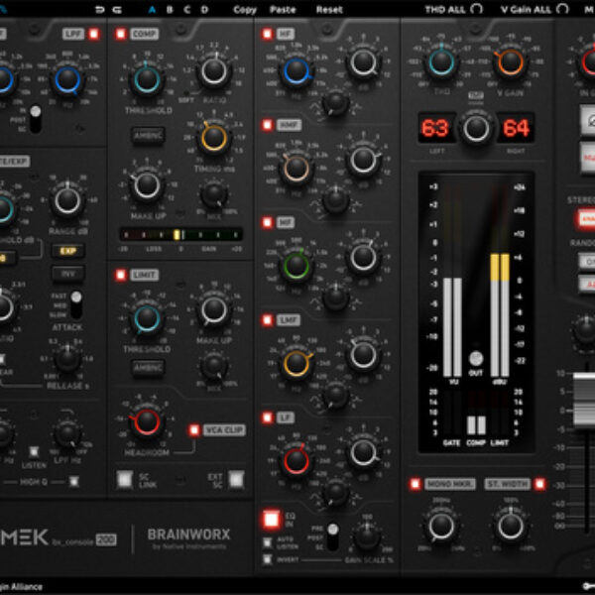Select preset slot D

click(204, 10)
